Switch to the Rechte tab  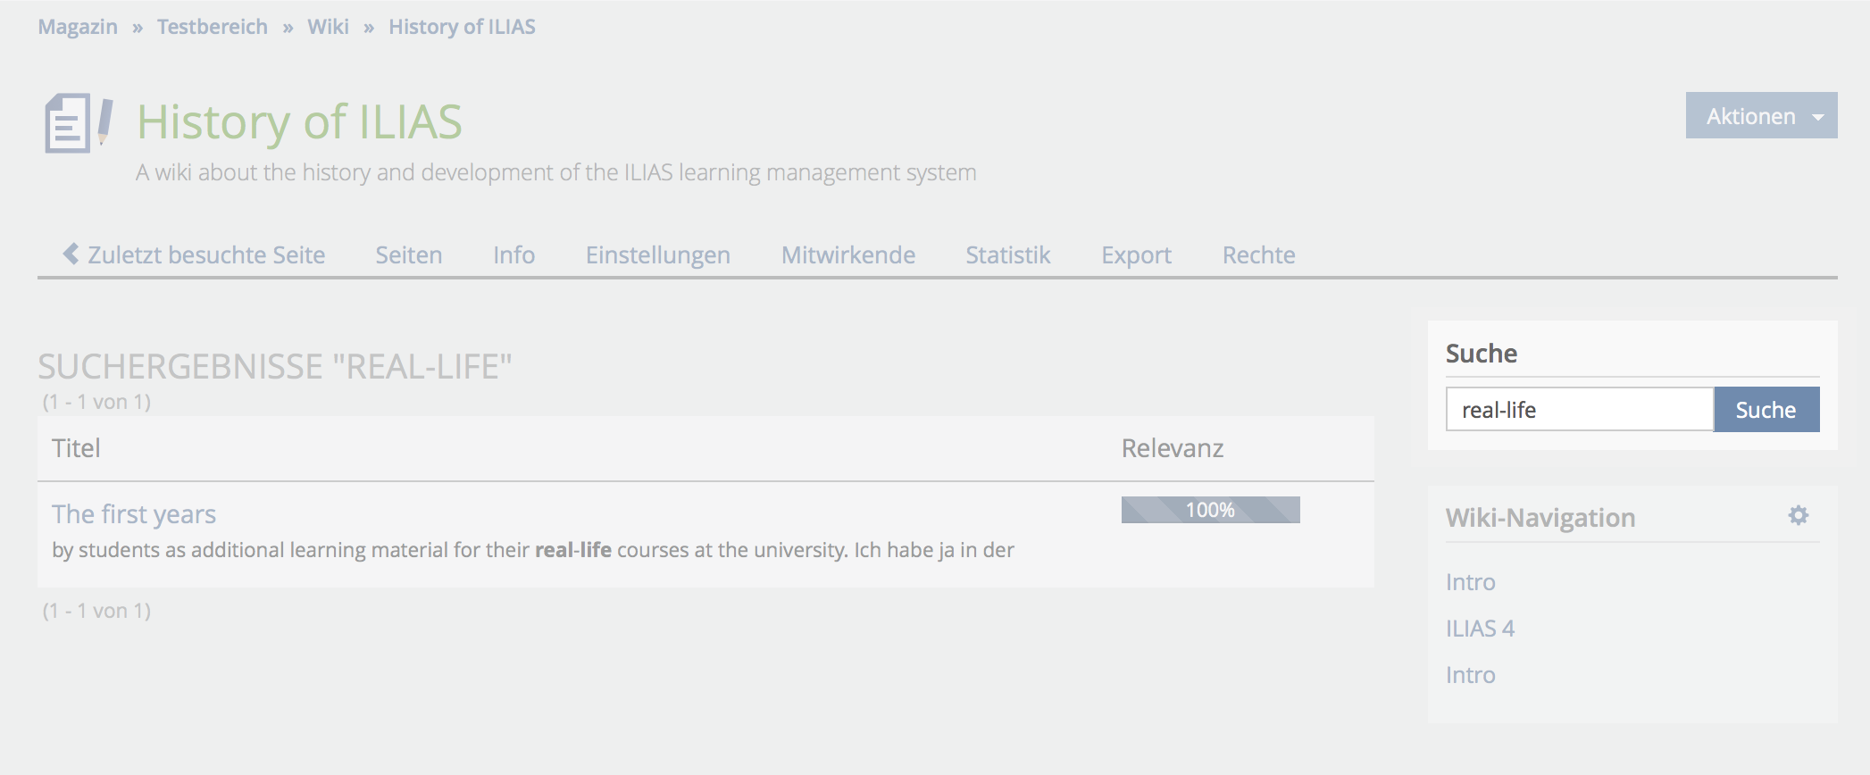point(1258,255)
